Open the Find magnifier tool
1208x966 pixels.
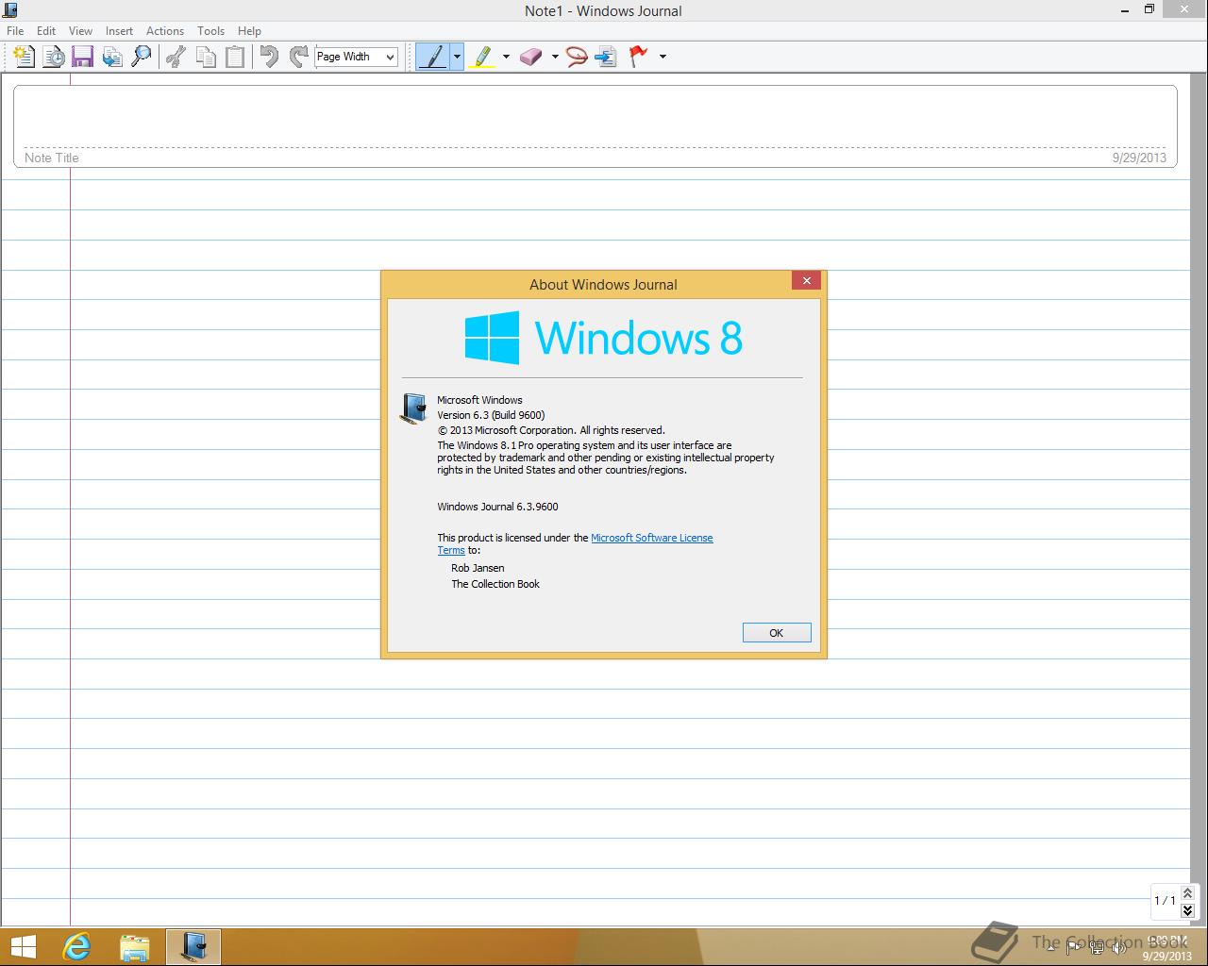click(x=142, y=57)
